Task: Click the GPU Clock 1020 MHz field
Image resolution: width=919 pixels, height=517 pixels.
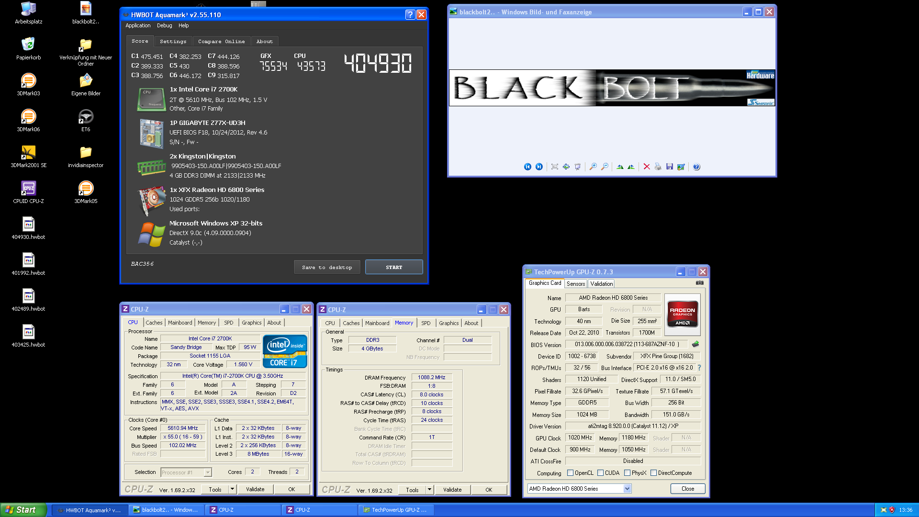Action: [580, 438]
